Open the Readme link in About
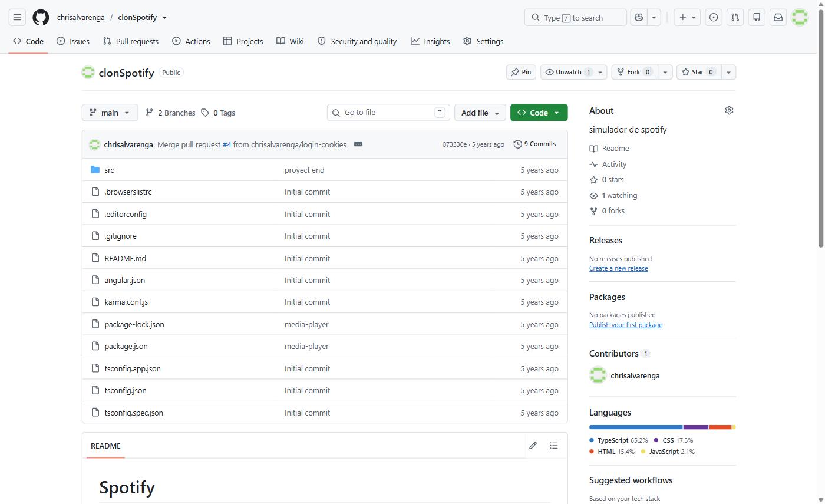The image size is (825, 504). coord(609,149)
